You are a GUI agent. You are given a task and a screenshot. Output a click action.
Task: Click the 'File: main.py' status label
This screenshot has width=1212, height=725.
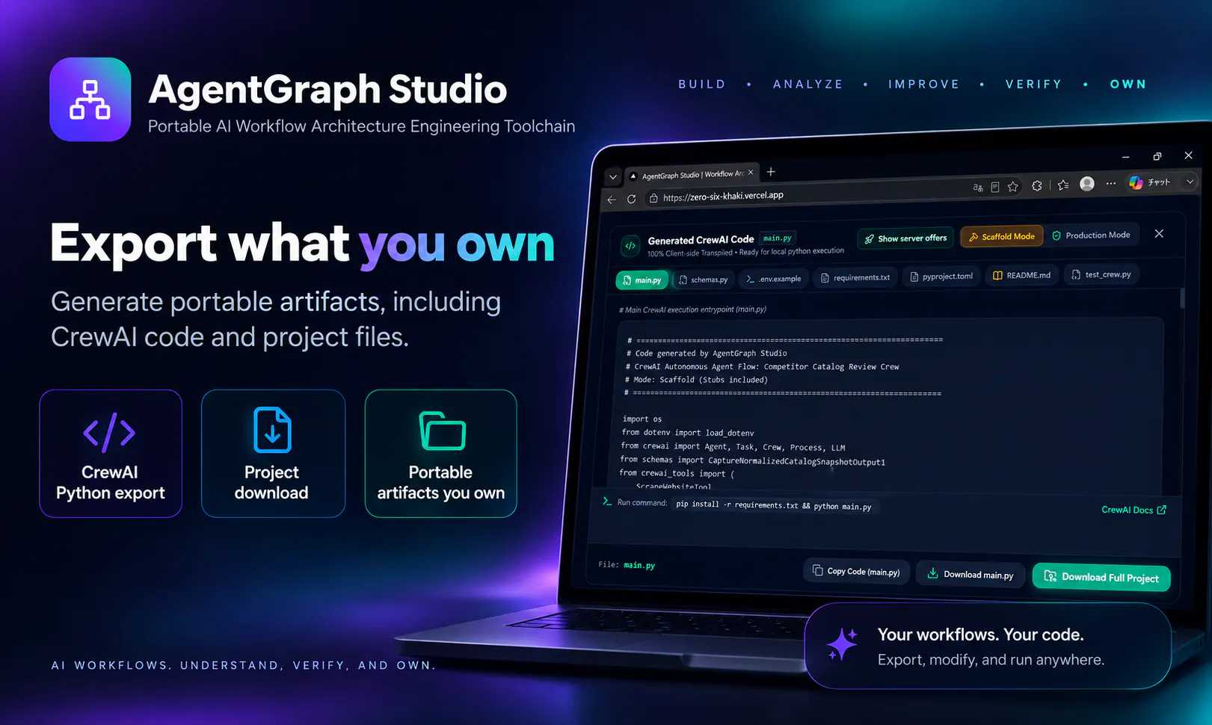coord(627,565)
